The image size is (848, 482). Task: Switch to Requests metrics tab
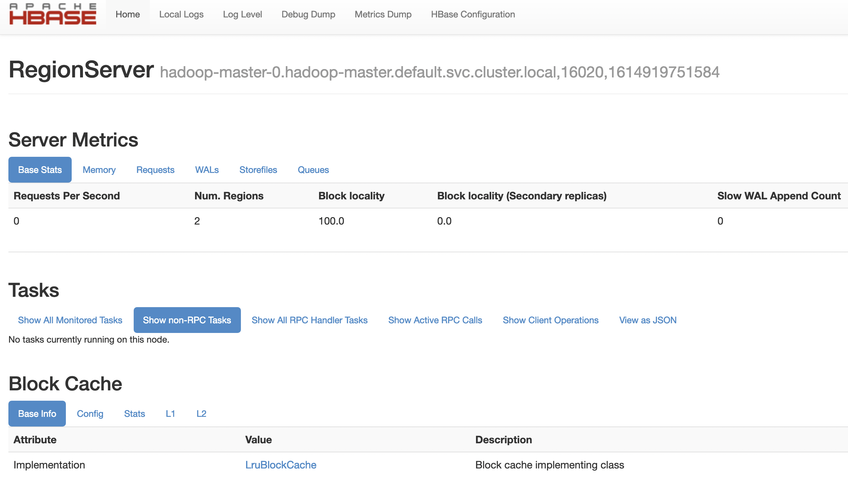click(x=155, y=170)
